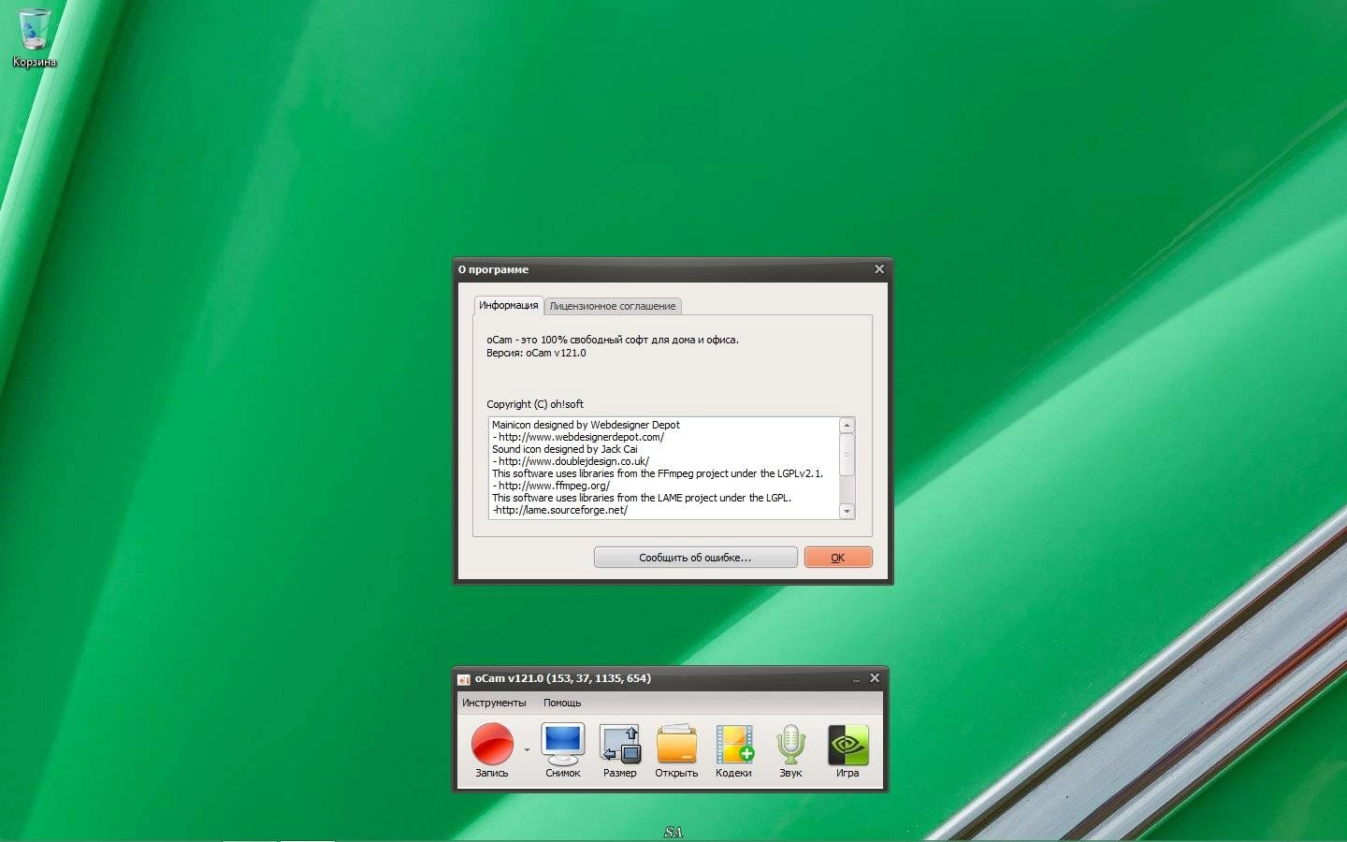Open the recordings folder via the Открыть icon
1347x842 pixels.
(x=676, y=750)
